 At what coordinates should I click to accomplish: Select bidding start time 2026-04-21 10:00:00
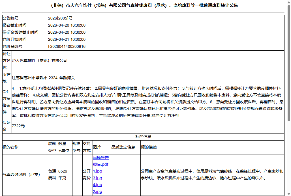pos(67,39)
